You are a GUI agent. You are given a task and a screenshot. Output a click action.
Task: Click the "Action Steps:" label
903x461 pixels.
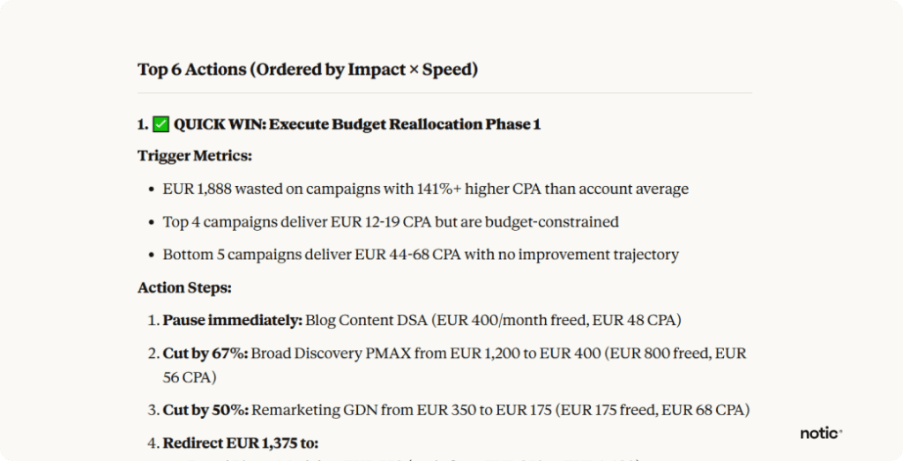(184, 288)
